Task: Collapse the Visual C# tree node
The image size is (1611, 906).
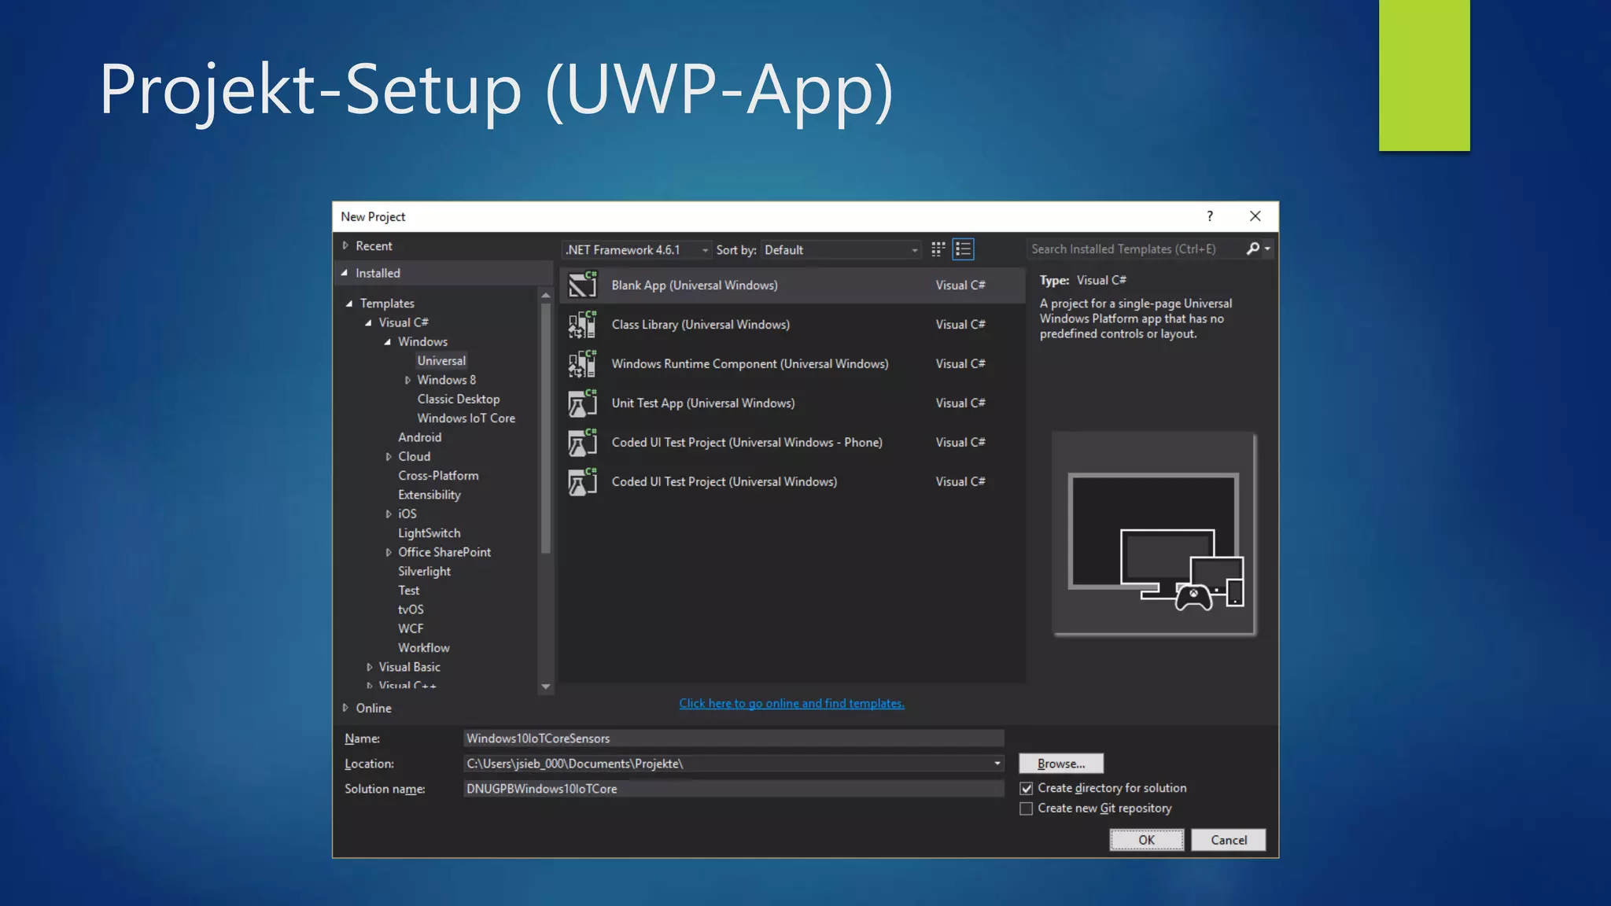Action: tap(368, 322)
